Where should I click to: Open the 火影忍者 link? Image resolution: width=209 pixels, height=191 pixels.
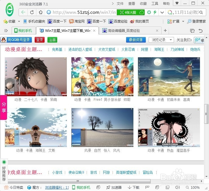(128, 49)
